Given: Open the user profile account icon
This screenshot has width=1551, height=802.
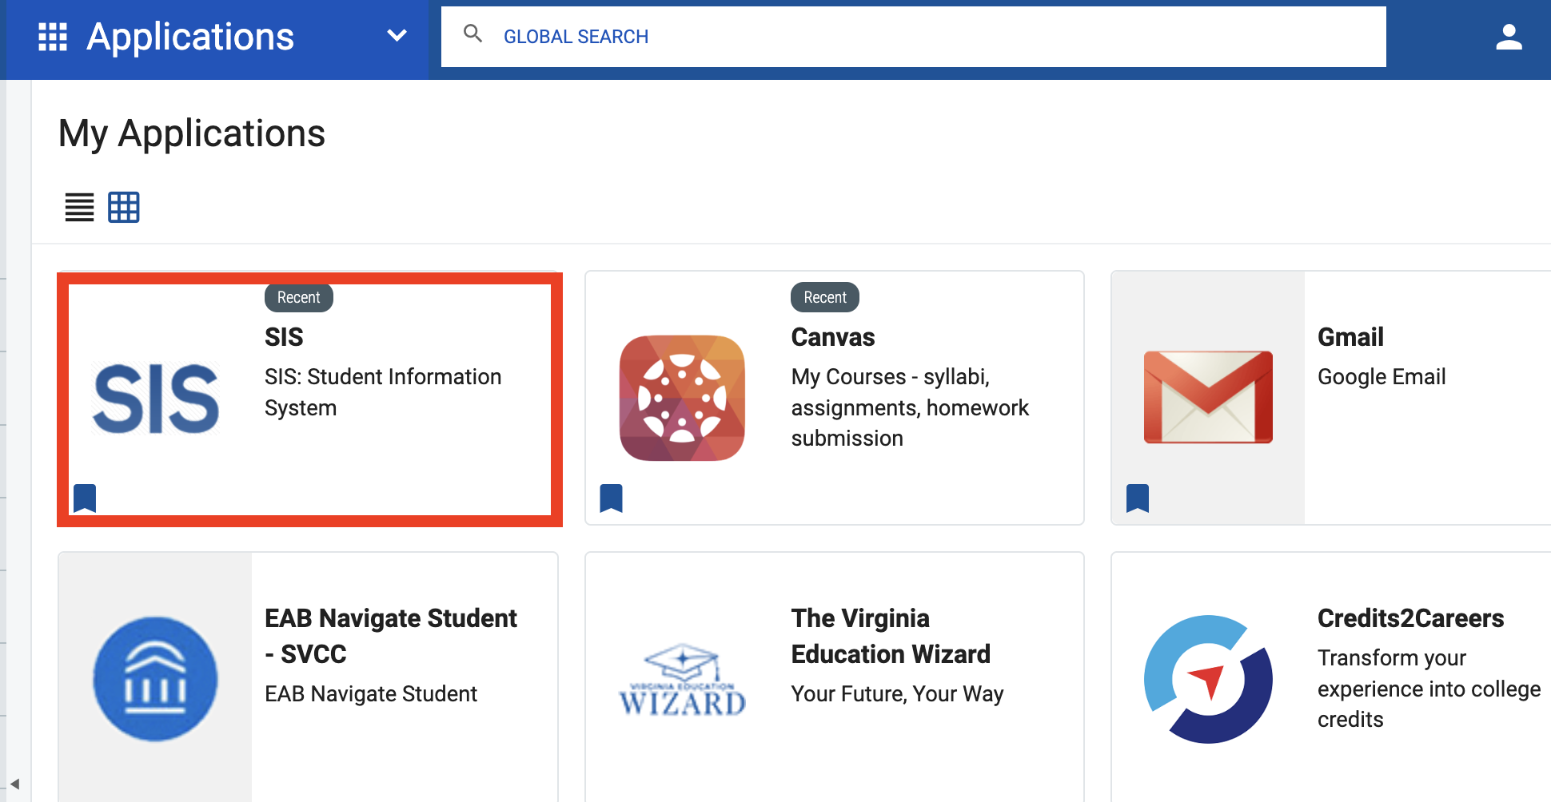Looking at the screenshot, I should 1509,37.
